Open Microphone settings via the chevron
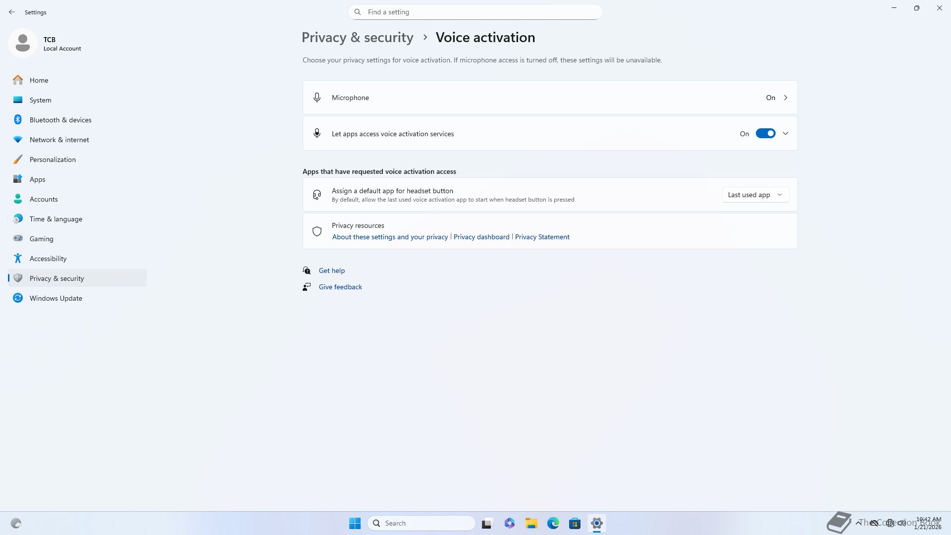951x535 pixels. tap(786, 98)
